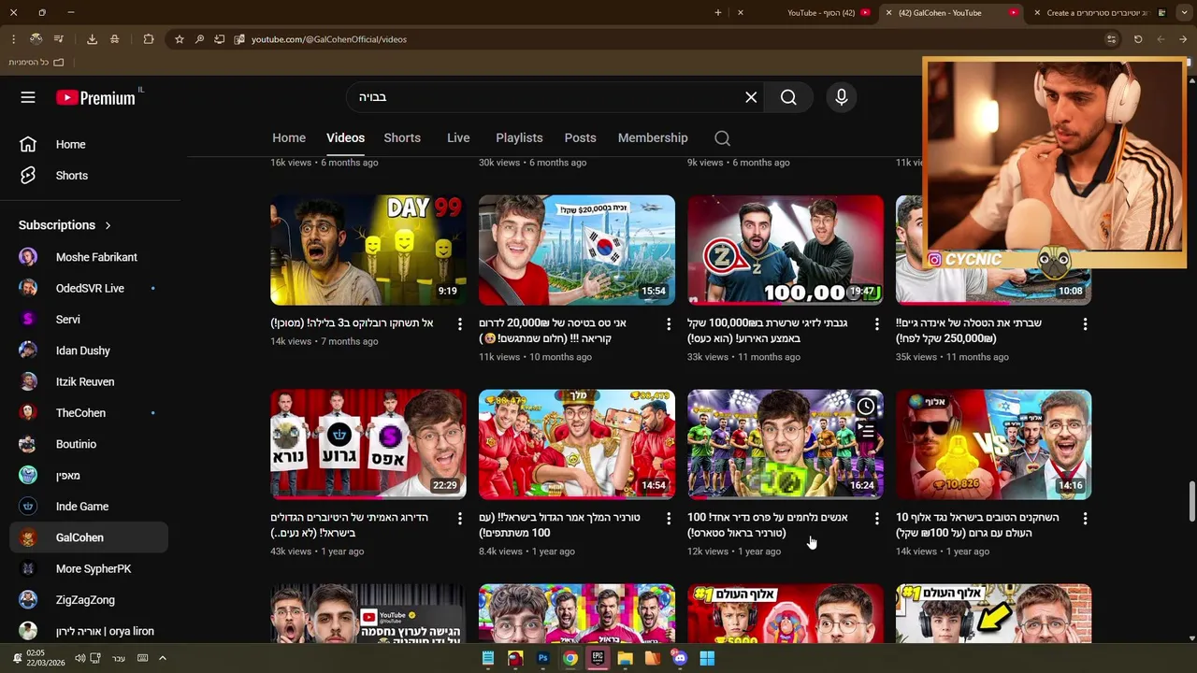Screen dimensions: 1197x673
Task: Open Epic Games Launcher from the taskbar
Action: click(598, 658)
